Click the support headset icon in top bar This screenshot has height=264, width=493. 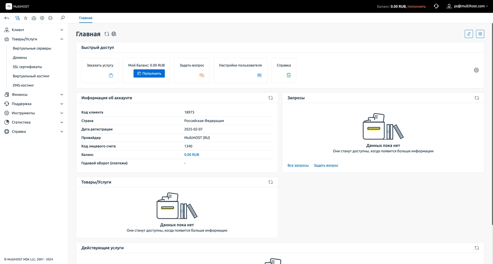pos(436,6)
